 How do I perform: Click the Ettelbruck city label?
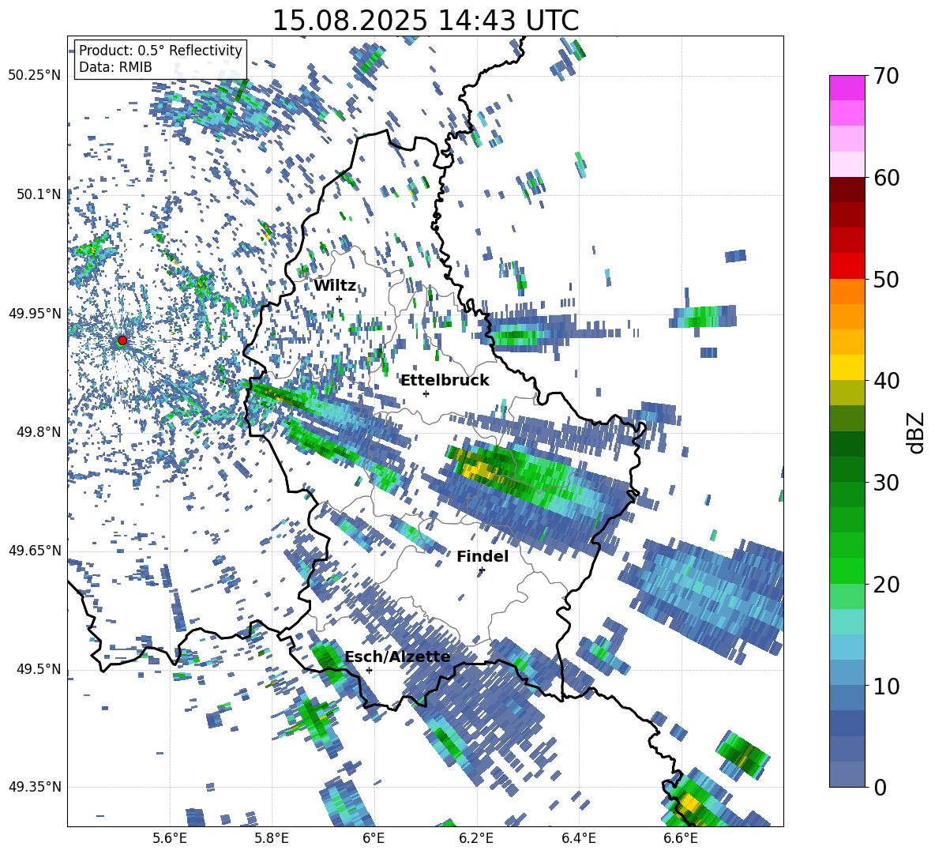coord(445,381)
